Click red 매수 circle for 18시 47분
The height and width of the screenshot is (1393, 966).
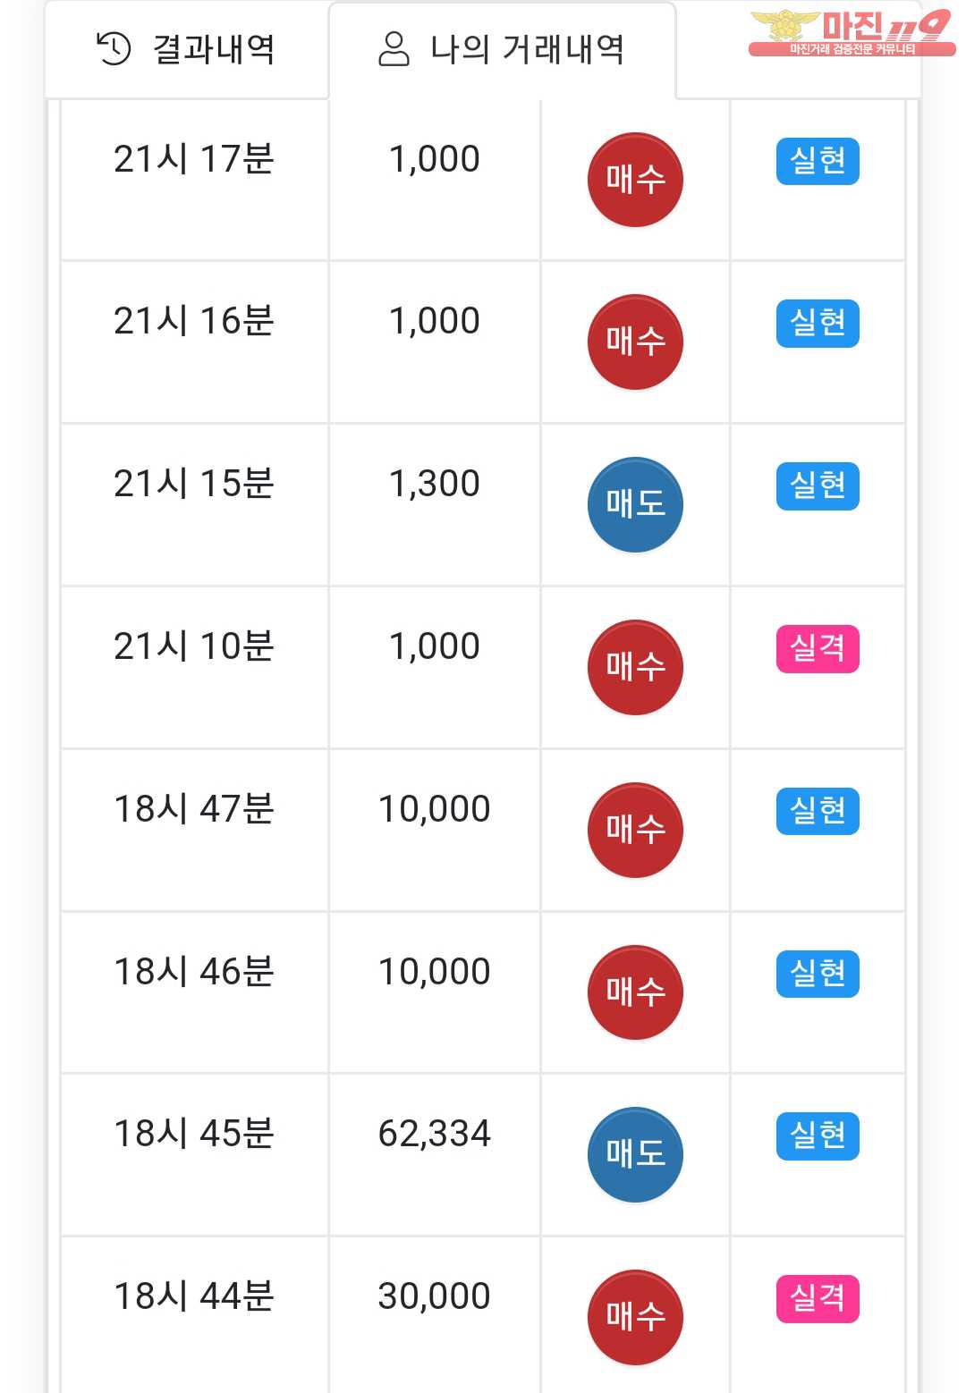(635, 831)
